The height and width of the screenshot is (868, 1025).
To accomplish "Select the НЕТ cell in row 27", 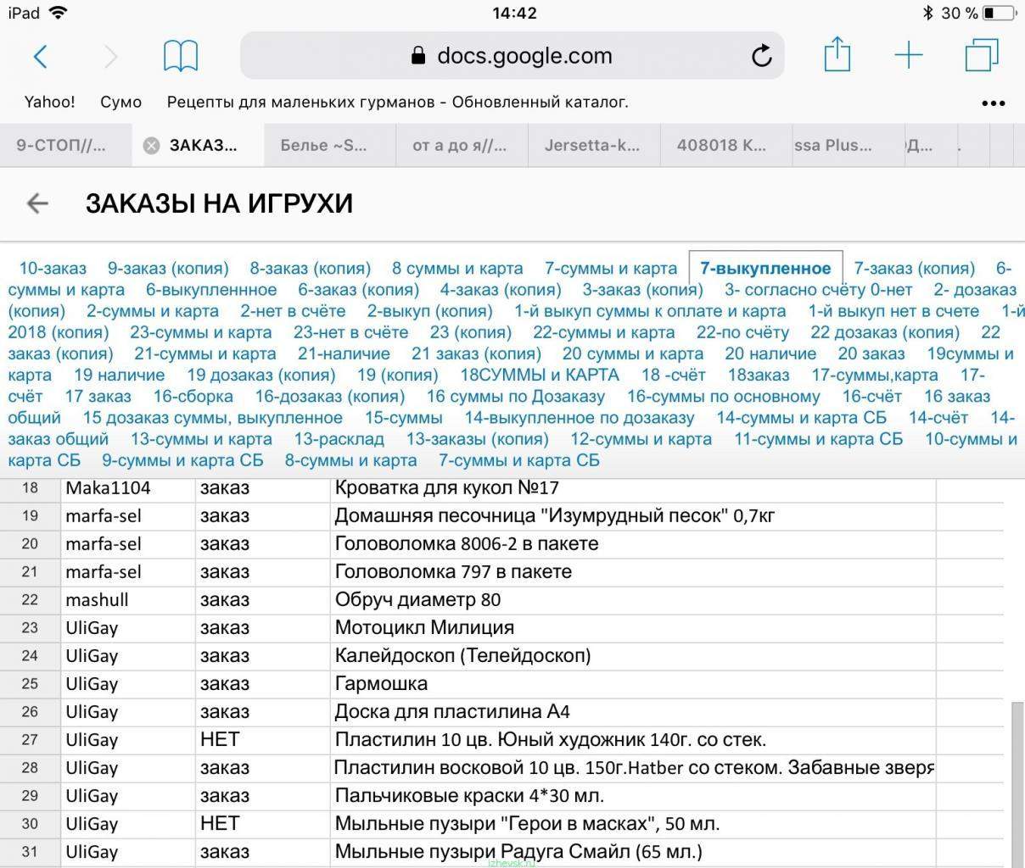I will tap(263, 739).
